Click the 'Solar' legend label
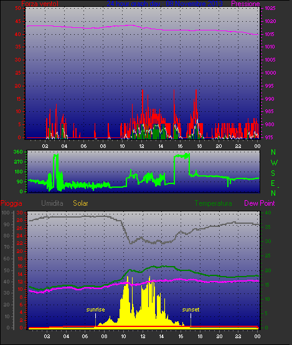 [80, 203]
